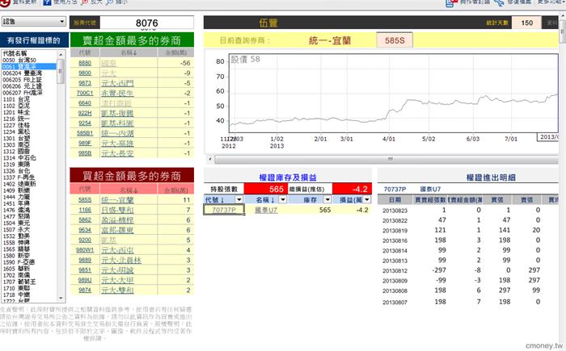Click broker code link 700C1

tap(85, 93)
